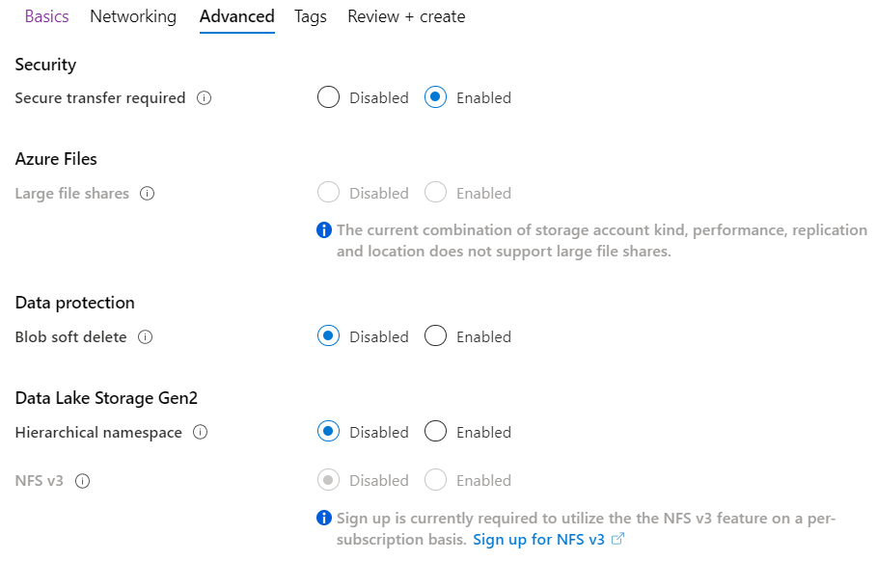
Task: Go to the Tags tab
Action: click(x=311, y=16)
